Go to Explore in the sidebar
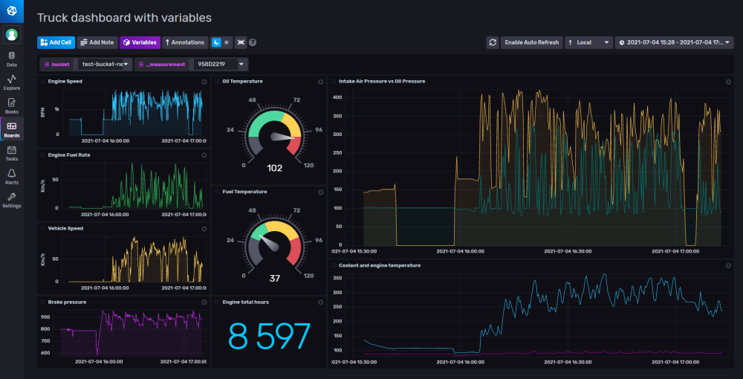Image resolution: width=743 pixels, height=379 pixels. click(11, 83)
